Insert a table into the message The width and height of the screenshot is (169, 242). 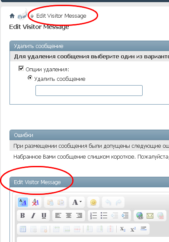pyautogui.click(x=23, y=229)
